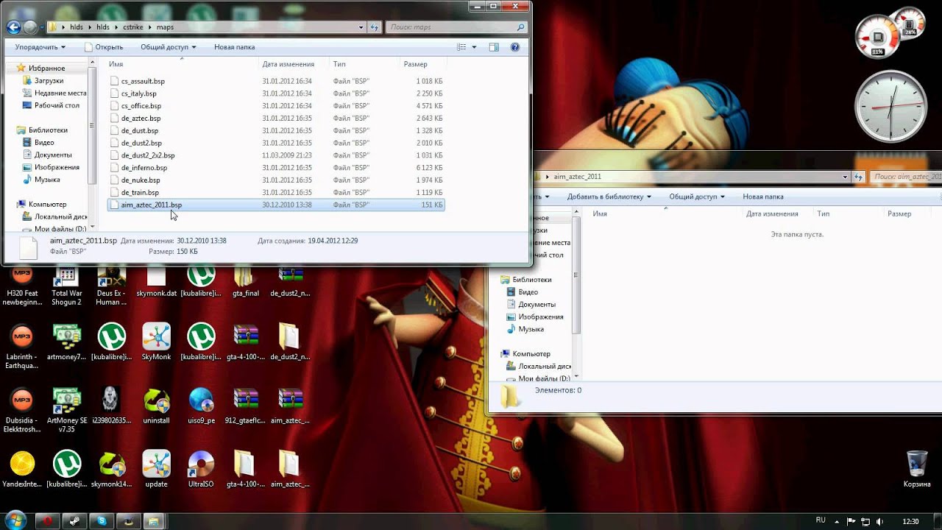Screen dimensions: 942x530
Task: Open the Корзина recycle bin
Action: pyautogui.click(x=917, y=470)
